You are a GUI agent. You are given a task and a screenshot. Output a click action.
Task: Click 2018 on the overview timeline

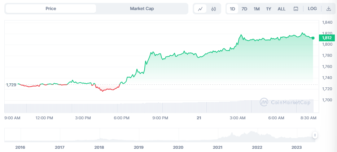coord(99,147)
